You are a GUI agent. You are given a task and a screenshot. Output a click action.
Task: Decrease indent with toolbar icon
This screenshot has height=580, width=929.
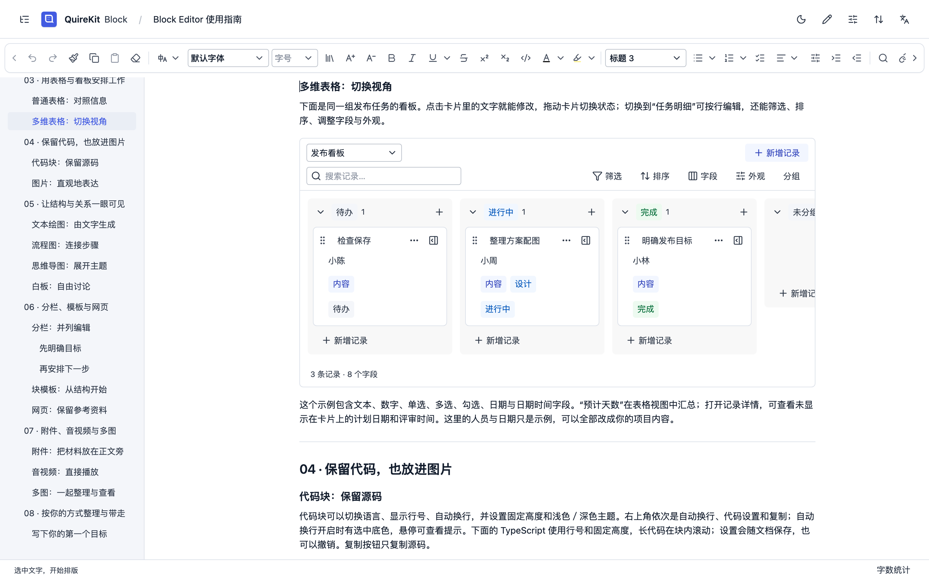pos(857,58)
